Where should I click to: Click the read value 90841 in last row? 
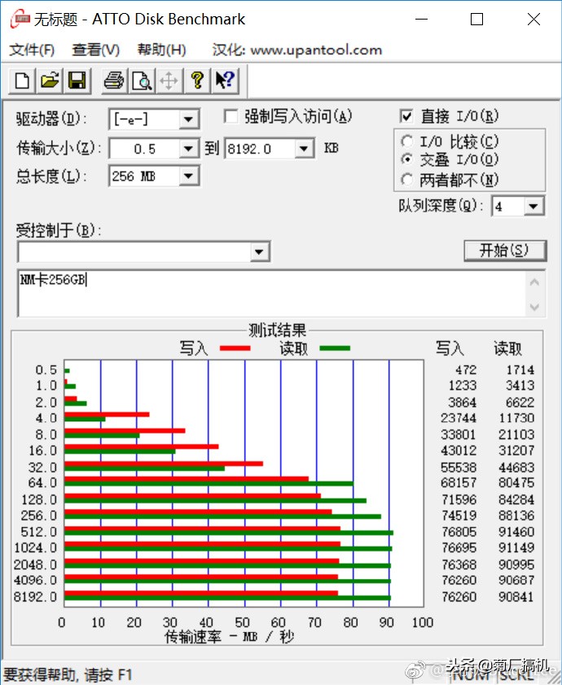click(516, 597)
